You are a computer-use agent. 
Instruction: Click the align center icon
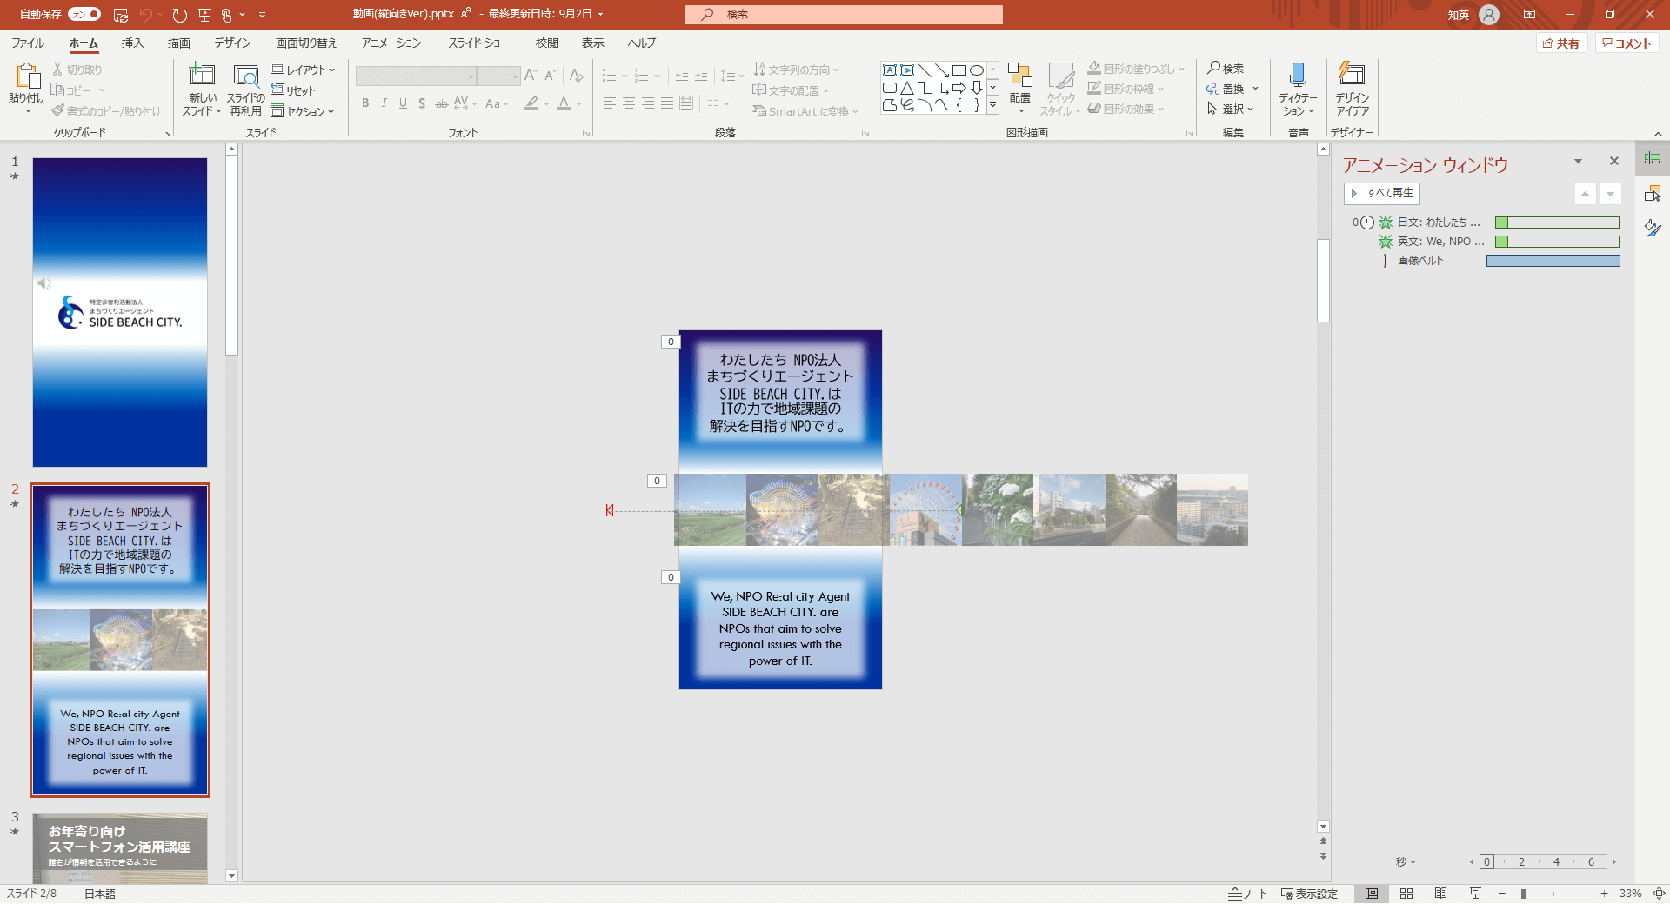point(629,103)
